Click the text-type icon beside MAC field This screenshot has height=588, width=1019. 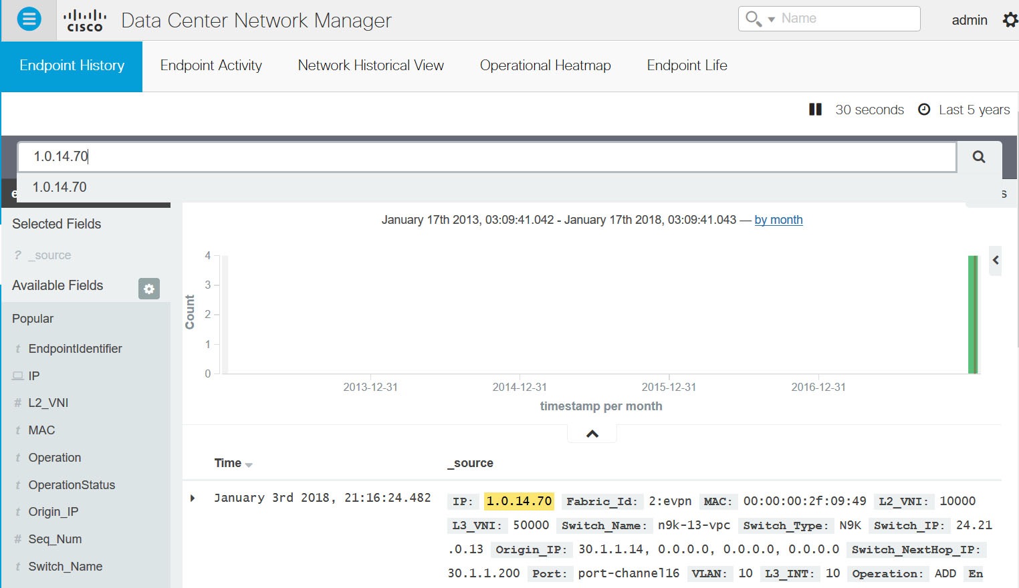point(17,430)
